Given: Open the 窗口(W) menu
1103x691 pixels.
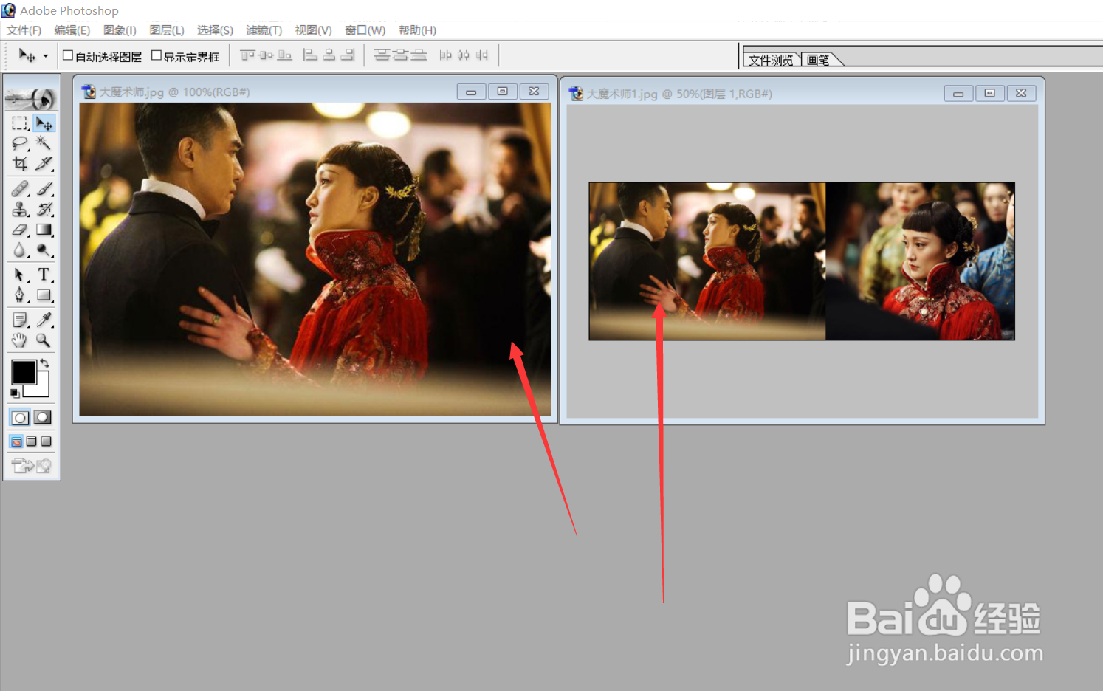Looking at the screenshot, I should (365, 30).
